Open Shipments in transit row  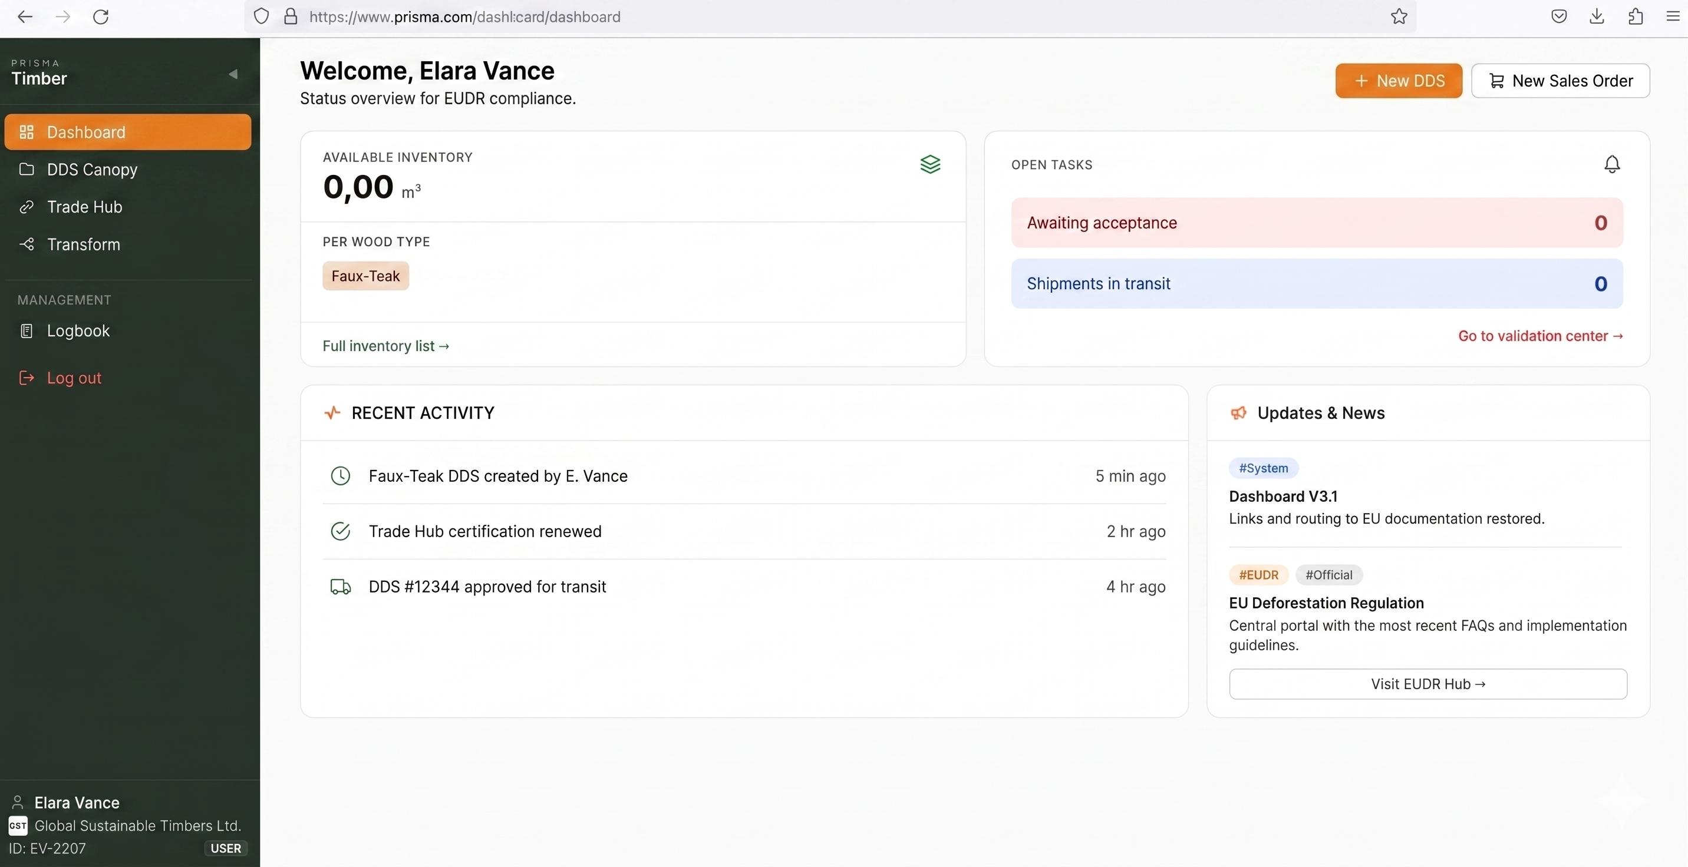[1317, 283]
